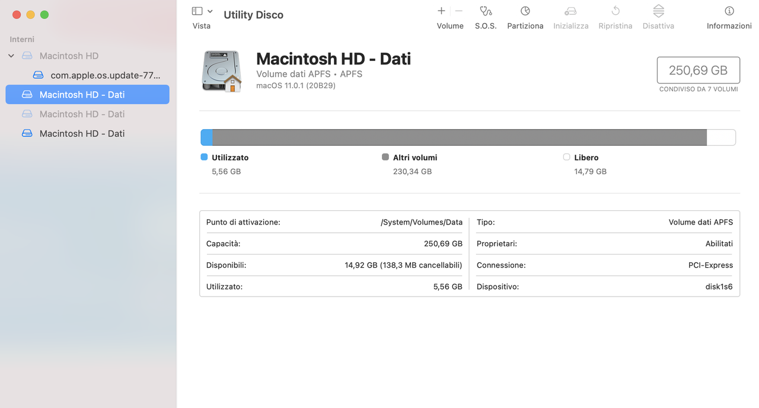The width and height of the screenshot is (759, 408).
Task: Add a volume with the plus icon
Action: click(441, 11)
